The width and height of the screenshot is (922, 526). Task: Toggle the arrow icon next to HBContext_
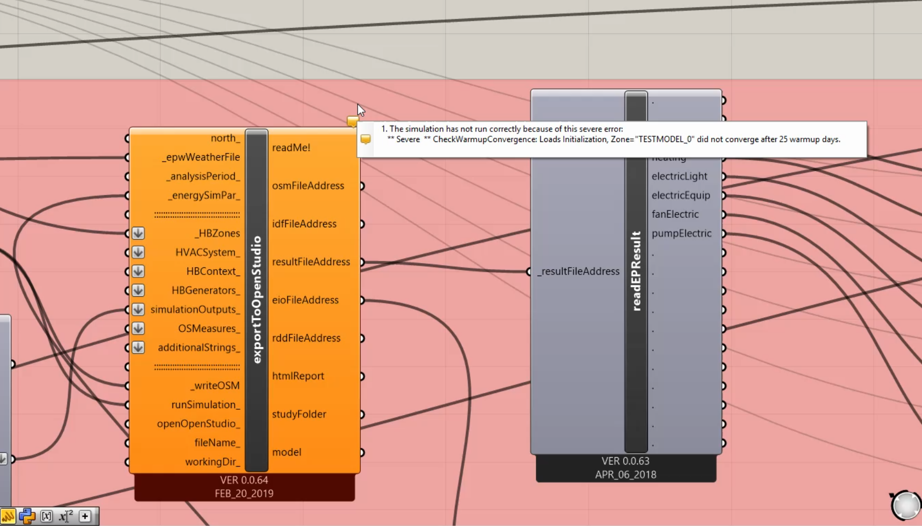[x=138, y=271]
